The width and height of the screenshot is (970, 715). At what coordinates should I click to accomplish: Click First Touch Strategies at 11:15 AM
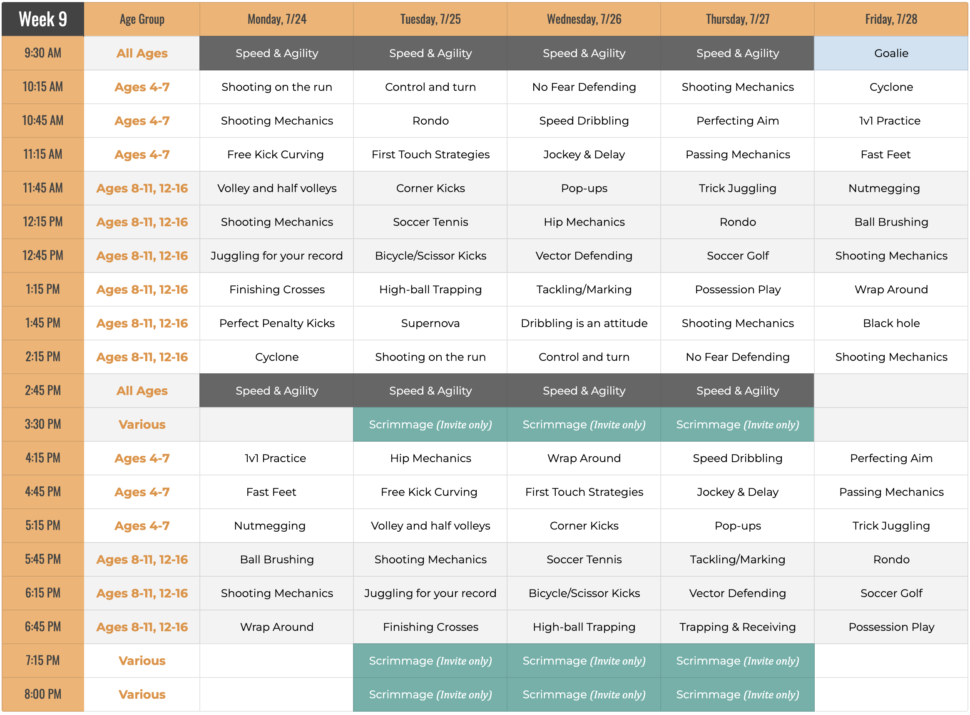point(430,155)
